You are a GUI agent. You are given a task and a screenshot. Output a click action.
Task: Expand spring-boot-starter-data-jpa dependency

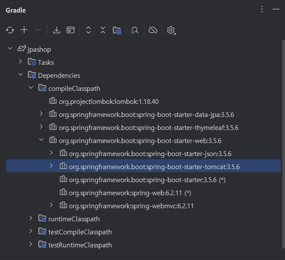[41, 114]
